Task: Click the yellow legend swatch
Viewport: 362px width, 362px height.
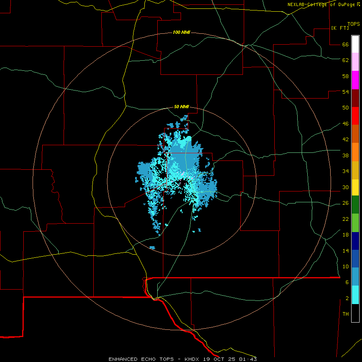Action: (x=355, y=187)
